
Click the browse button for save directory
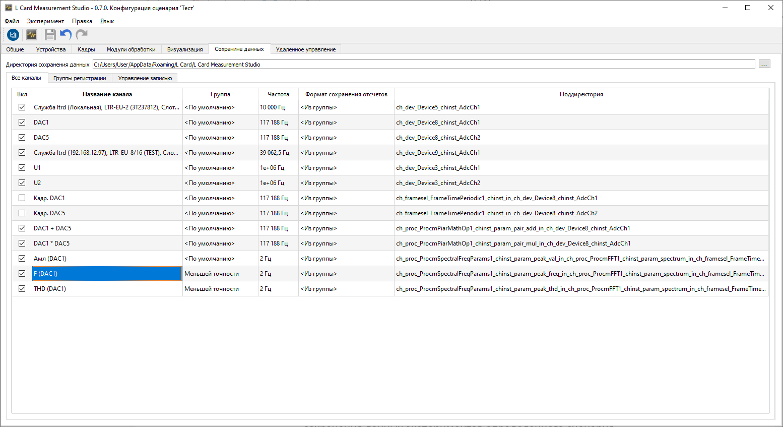[764, 65]
